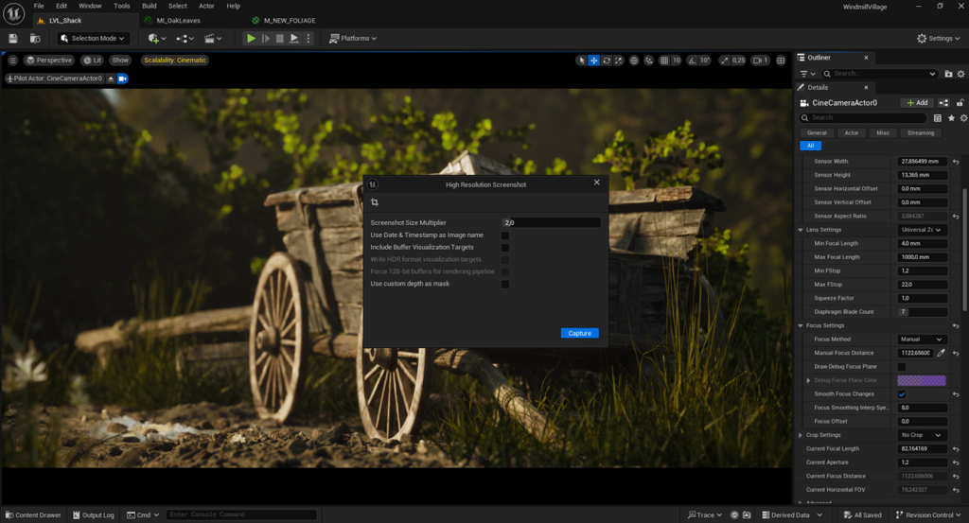
Task: Open the No Crop dropdown
Action: [x=922, y=435]
